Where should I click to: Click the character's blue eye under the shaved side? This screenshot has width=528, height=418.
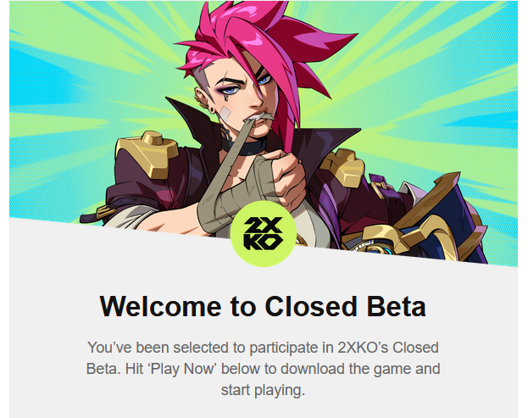[230, 90]
